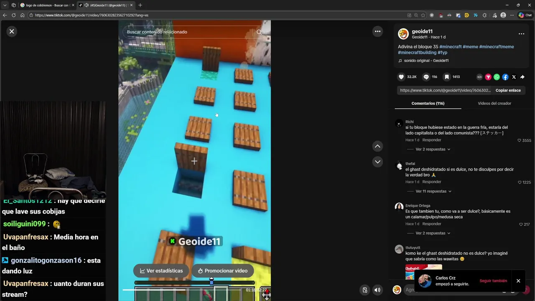Switch to the cobblemon search browser tab
This screenshot has height=301, width=535.
click(x=47, y=5)
